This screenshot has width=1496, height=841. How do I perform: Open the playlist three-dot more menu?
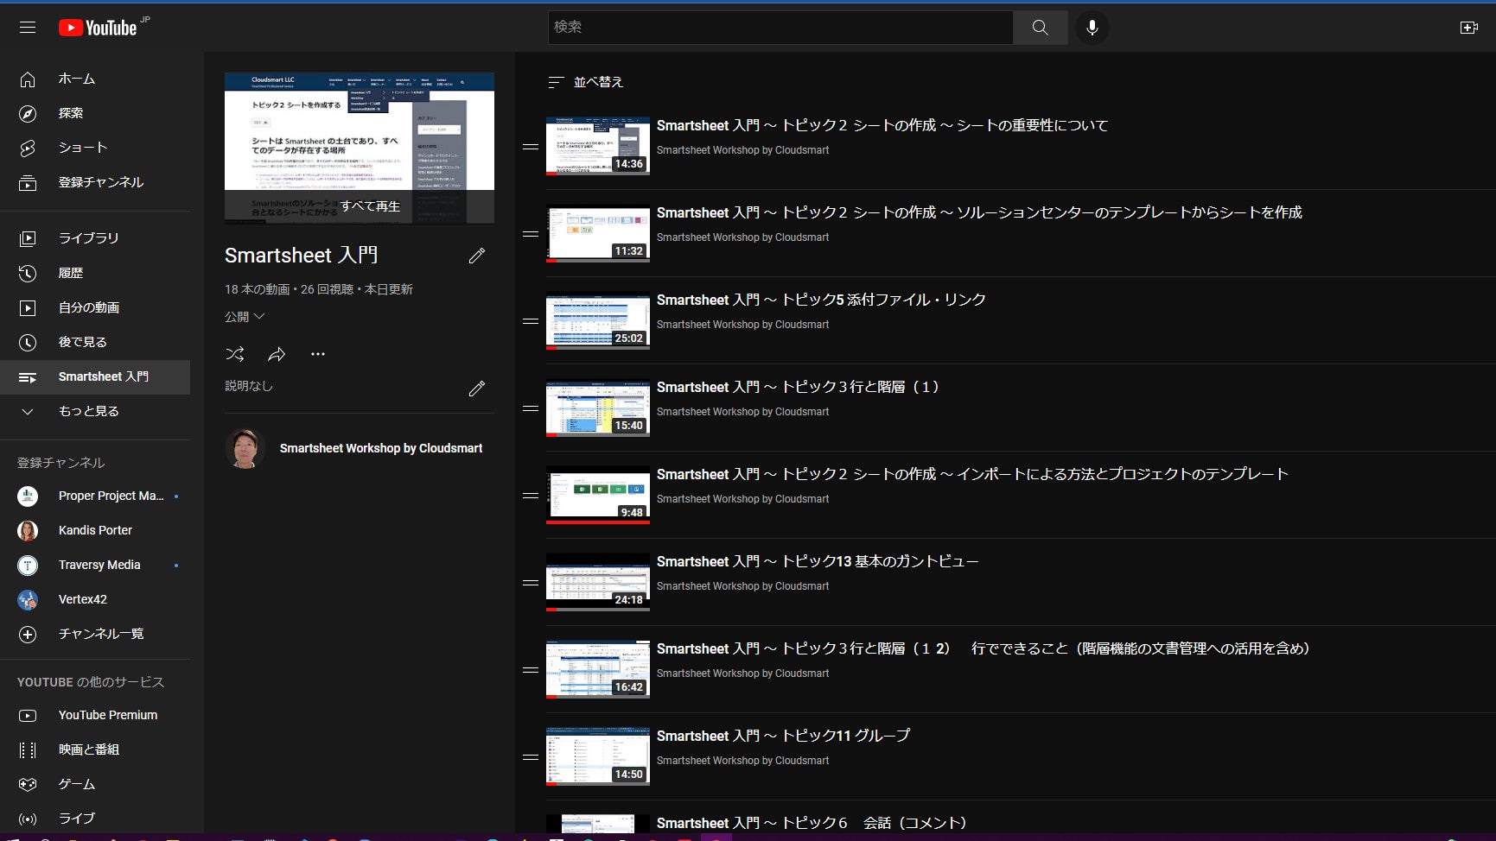(318, 354)
